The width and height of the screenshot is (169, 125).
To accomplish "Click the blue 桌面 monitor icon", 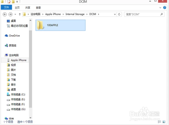I will 8,21.
